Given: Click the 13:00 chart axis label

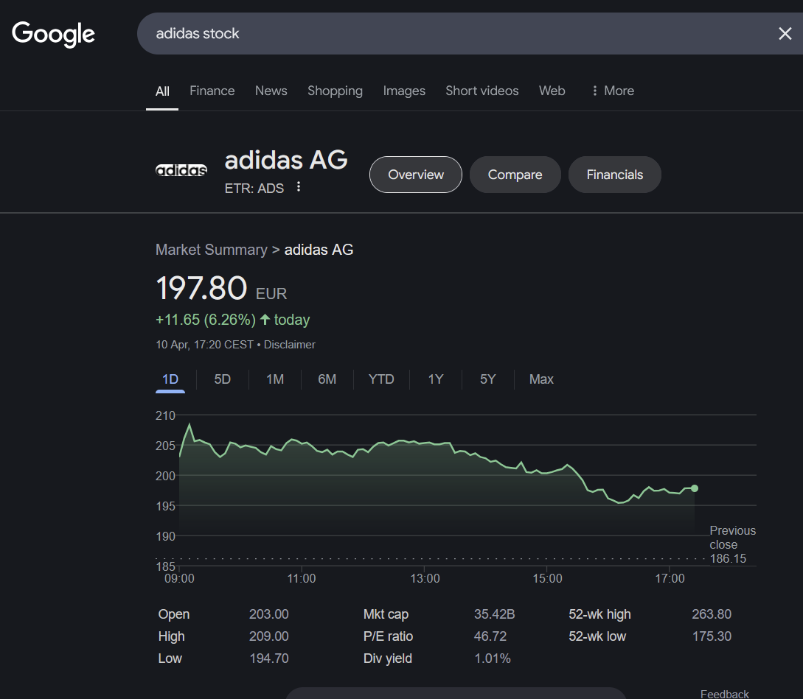Looking at the screenshot, I should [425, 578].
